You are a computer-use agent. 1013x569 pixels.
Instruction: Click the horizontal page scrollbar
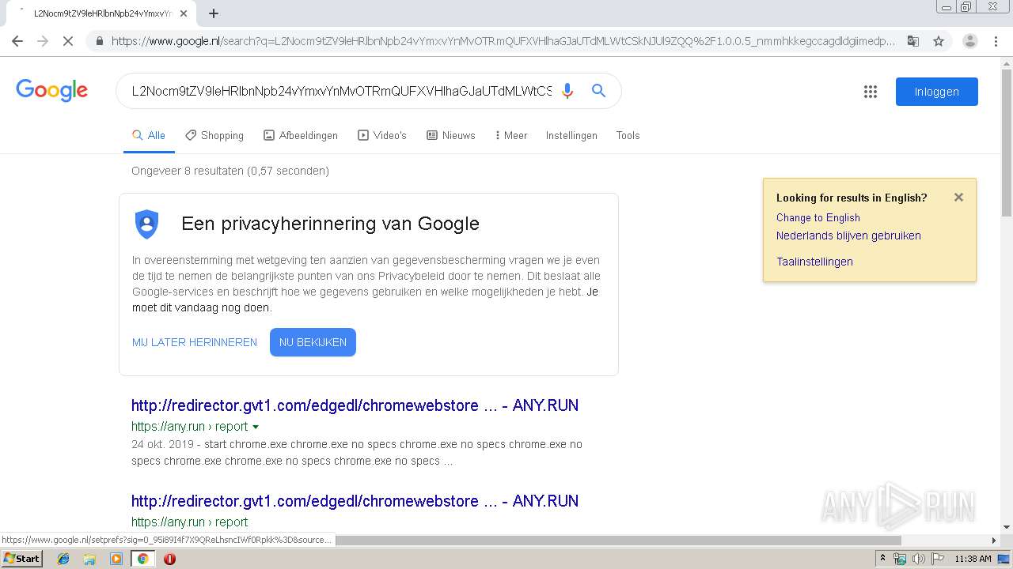(617, 541)
